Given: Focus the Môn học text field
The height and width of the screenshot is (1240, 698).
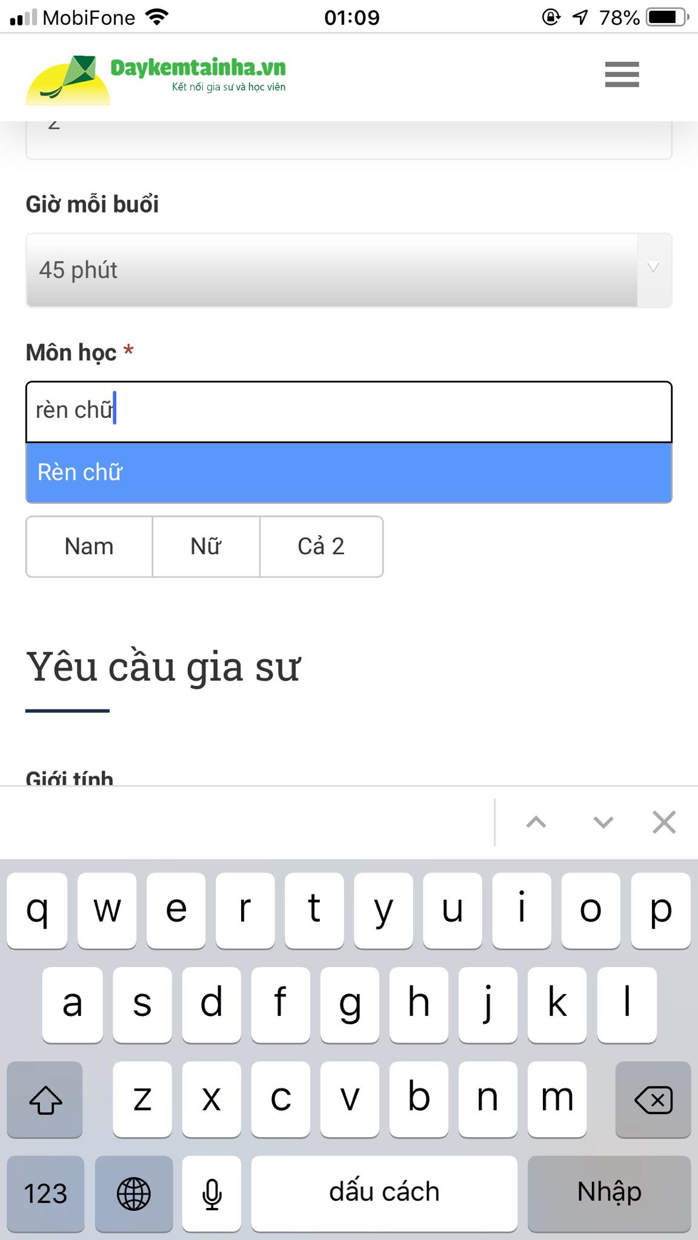Looking at the screenshot, I should [349, 412].
